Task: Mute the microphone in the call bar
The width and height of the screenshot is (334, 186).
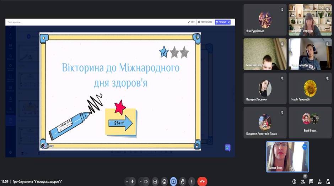Action: point(133,181)
